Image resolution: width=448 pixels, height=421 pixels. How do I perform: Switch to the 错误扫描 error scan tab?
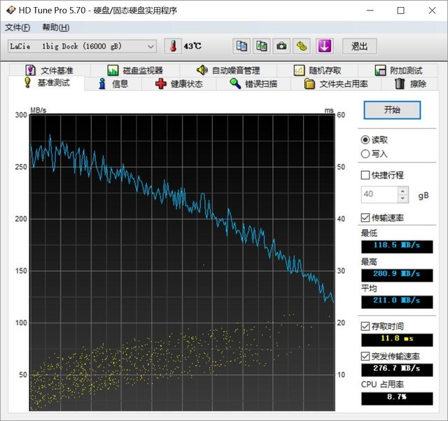tap(253, 84)
